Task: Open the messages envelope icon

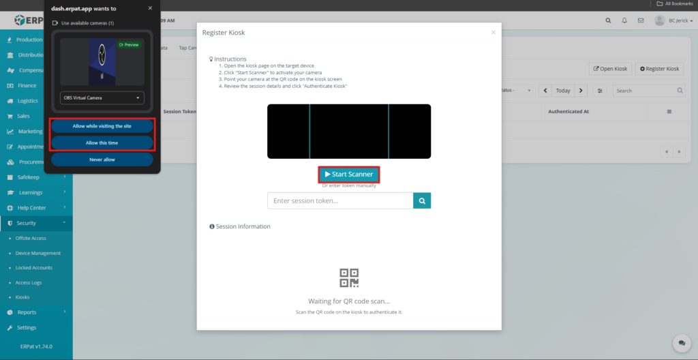Action: [641, 20]
